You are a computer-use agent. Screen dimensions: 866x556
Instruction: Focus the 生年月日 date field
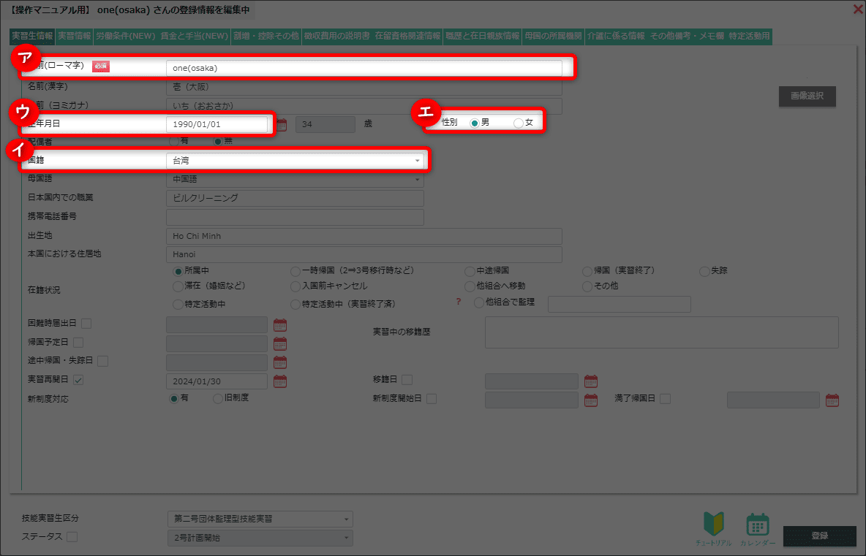click(217, 125)
